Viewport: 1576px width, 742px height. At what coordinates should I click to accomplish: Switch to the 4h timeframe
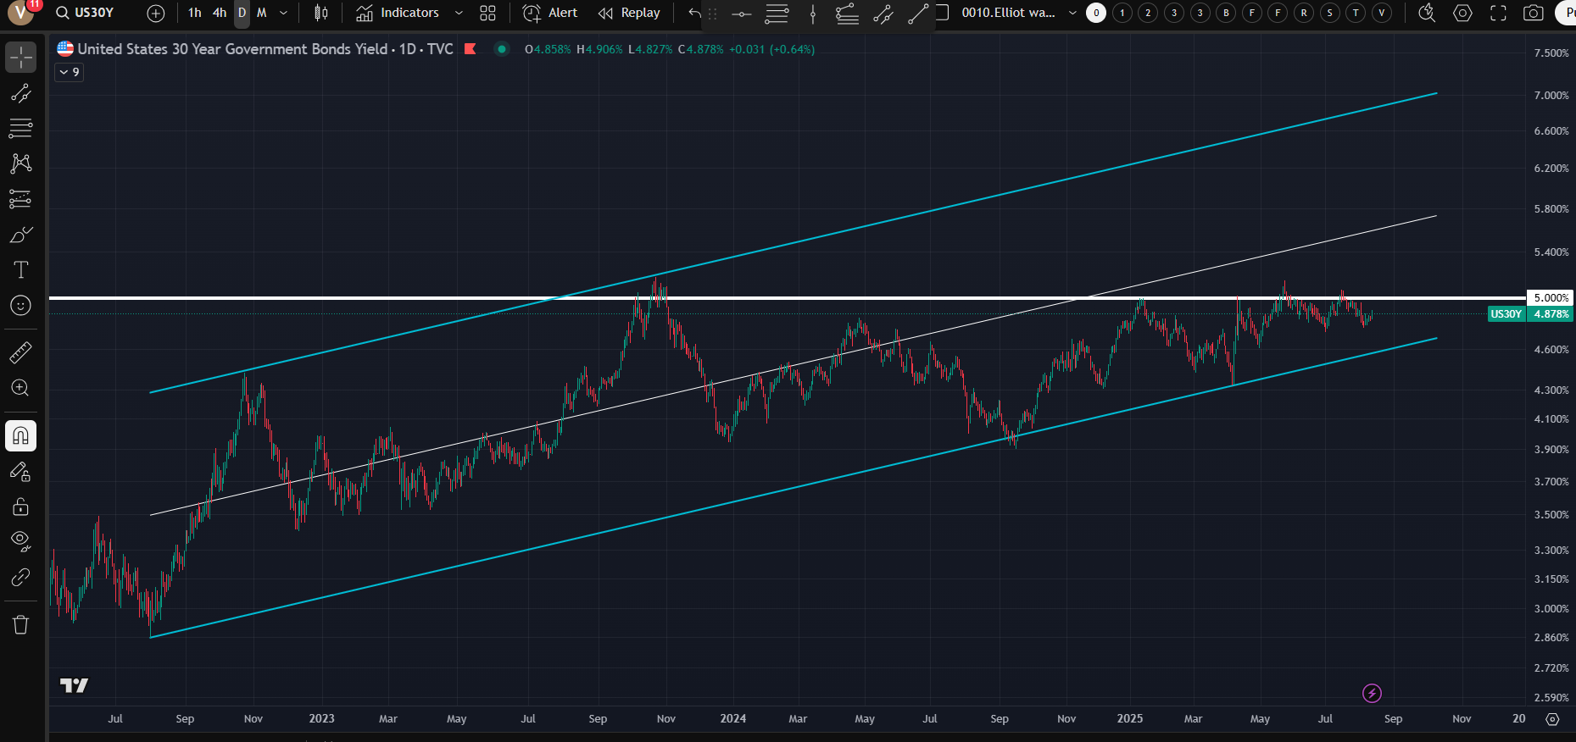(x=220, y=13)
